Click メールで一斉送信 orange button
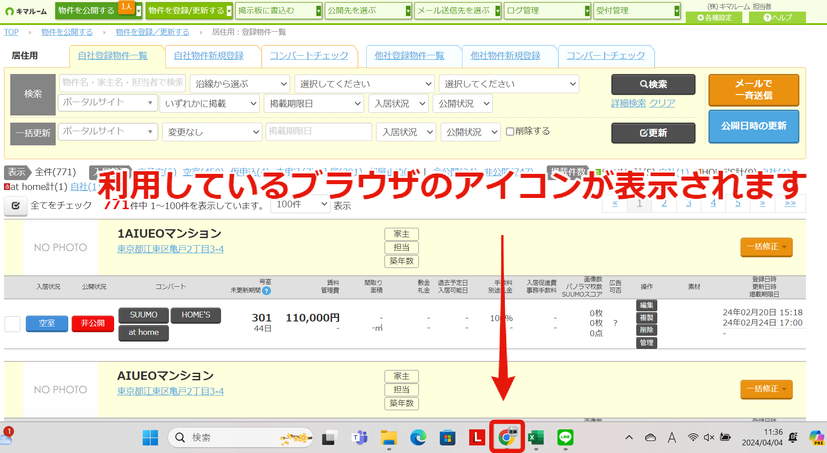The image size is (827, 453). click(x=753, y=90)
